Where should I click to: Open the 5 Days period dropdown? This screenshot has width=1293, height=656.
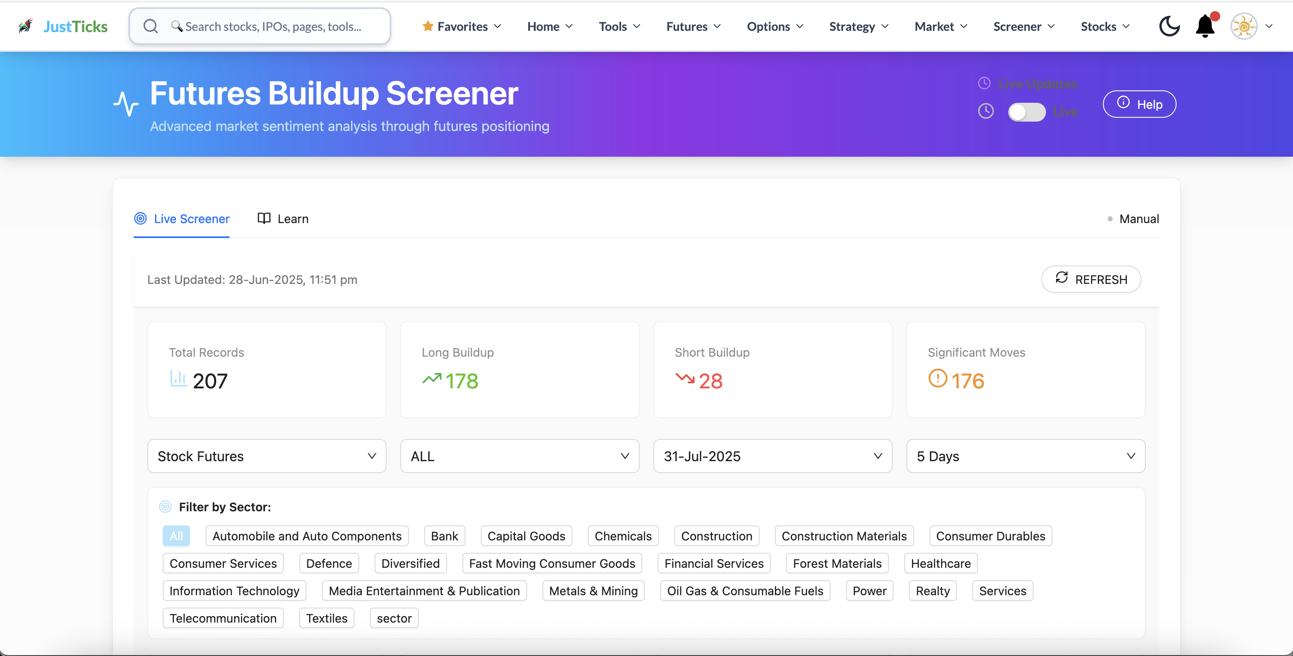[x=1025, y=456]
